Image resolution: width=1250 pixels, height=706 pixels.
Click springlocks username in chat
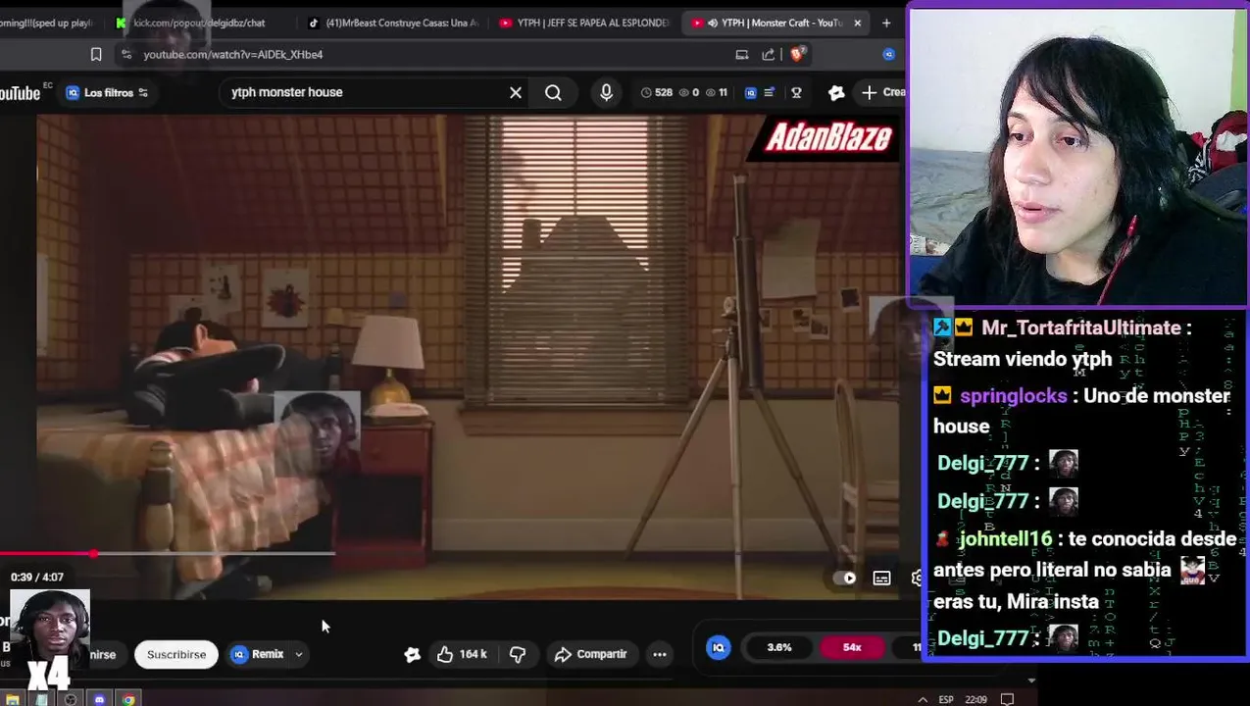(x=1013, y=395)
